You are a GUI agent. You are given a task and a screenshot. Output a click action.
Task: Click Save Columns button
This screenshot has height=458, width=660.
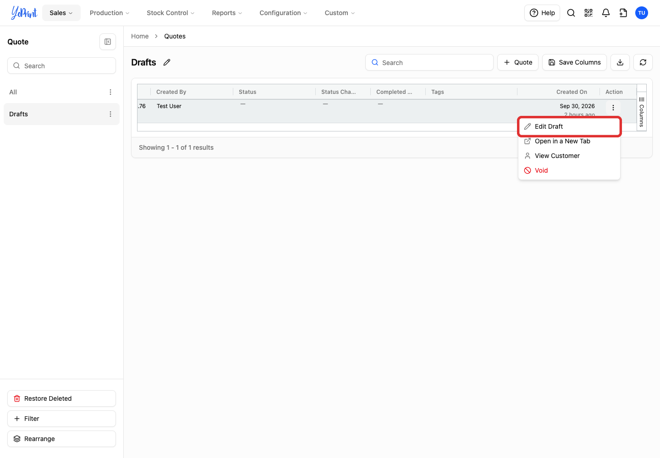[575, 62]
